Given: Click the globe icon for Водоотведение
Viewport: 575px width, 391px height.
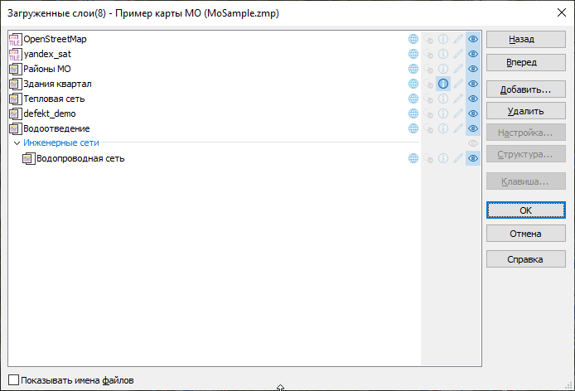Looking at the screenshot, I should (x=413, y=128).
